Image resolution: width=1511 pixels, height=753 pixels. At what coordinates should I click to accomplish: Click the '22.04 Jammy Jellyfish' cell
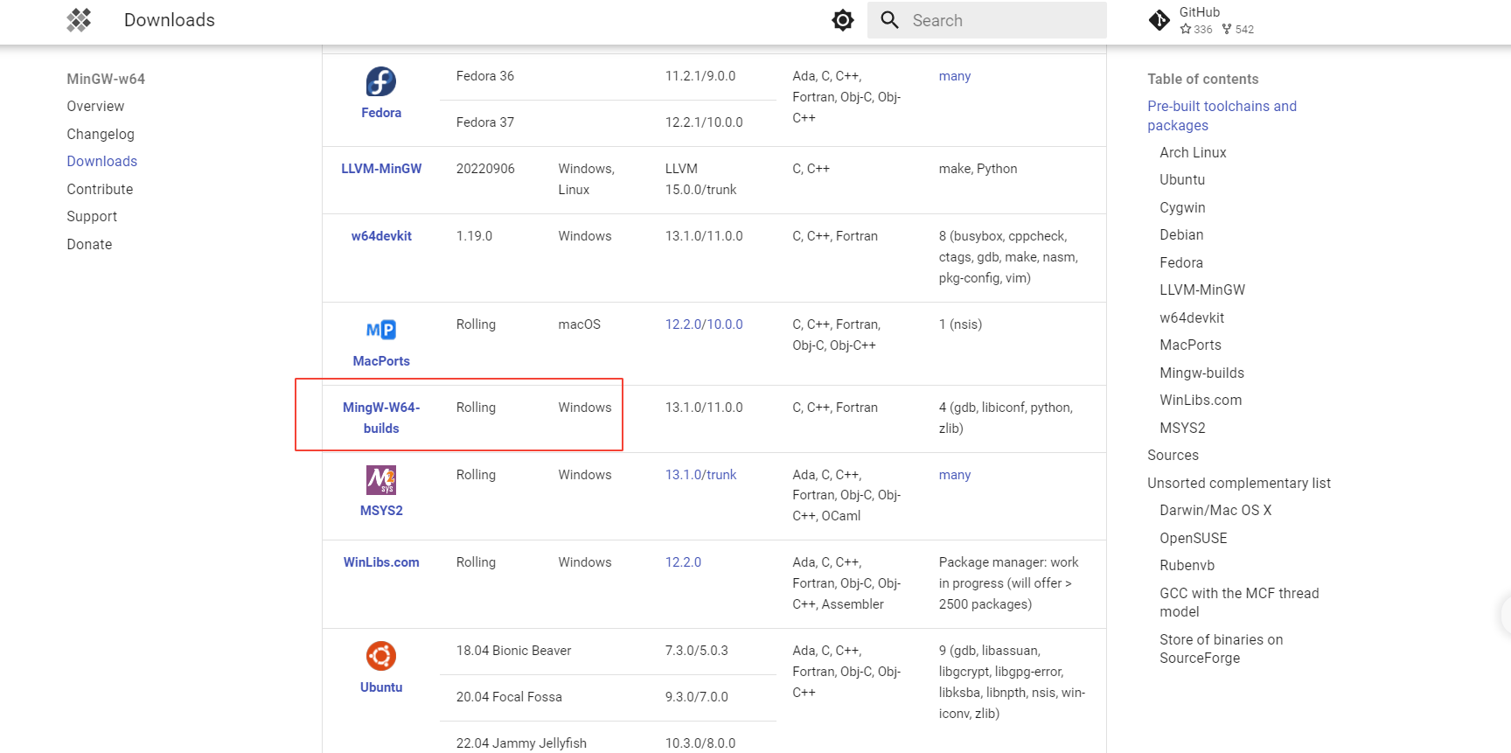(x=521, y=743)
